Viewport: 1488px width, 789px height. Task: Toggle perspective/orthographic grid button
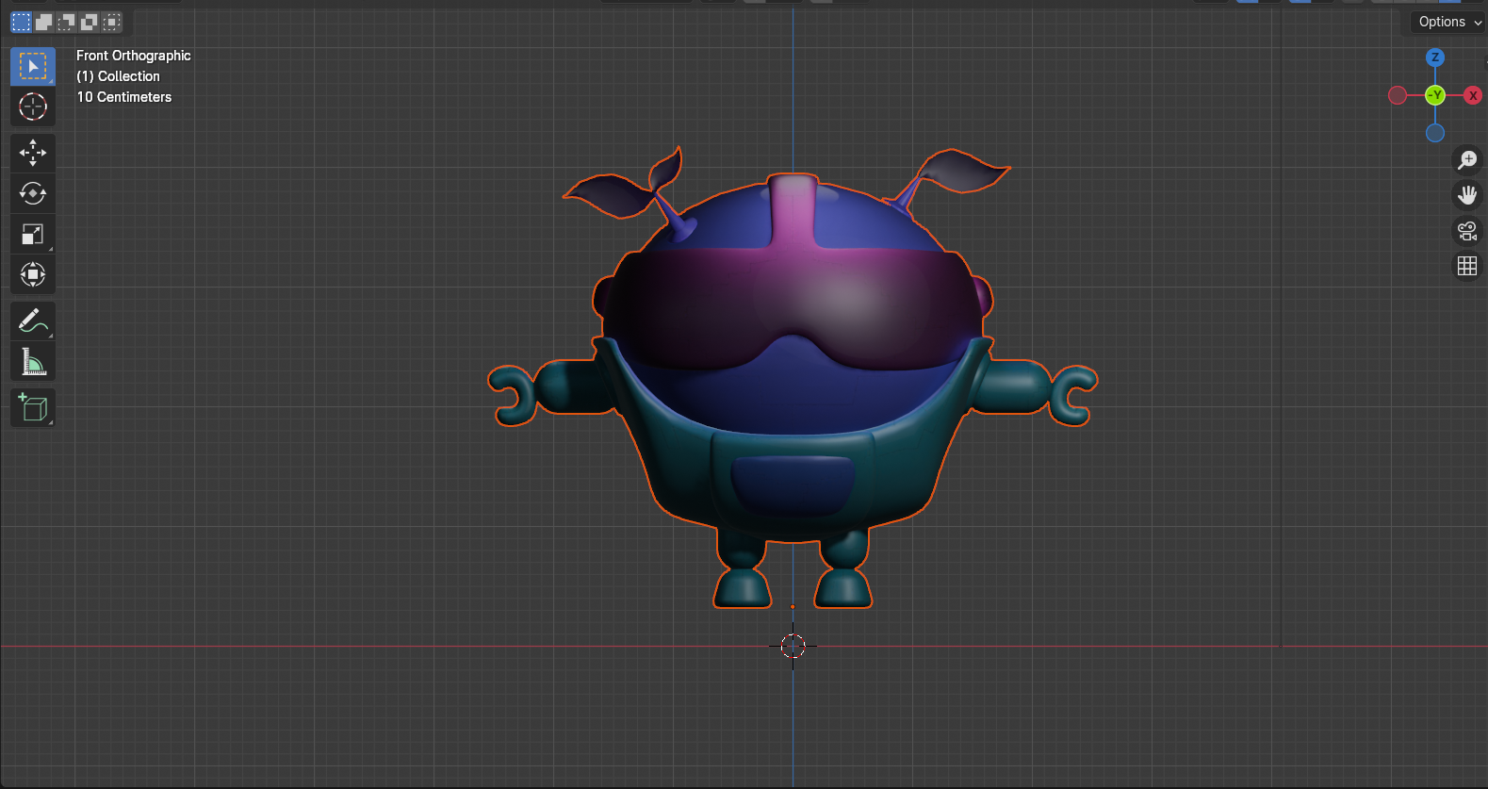tap(1467, 267)
